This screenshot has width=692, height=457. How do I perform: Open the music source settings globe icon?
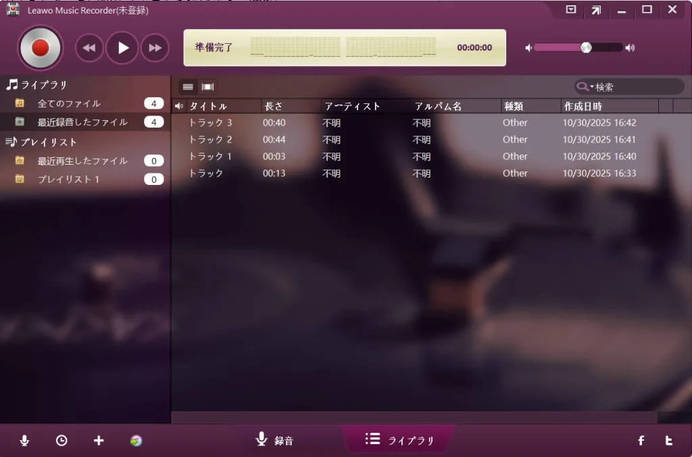point(136,440)
